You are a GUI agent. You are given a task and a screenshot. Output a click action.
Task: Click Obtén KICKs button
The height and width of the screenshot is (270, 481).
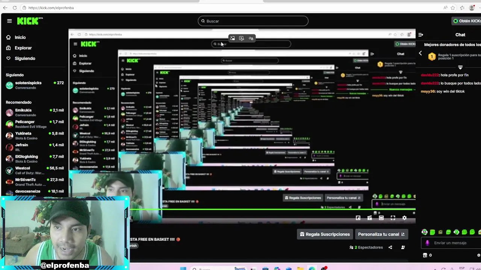(x=466, y=21)
